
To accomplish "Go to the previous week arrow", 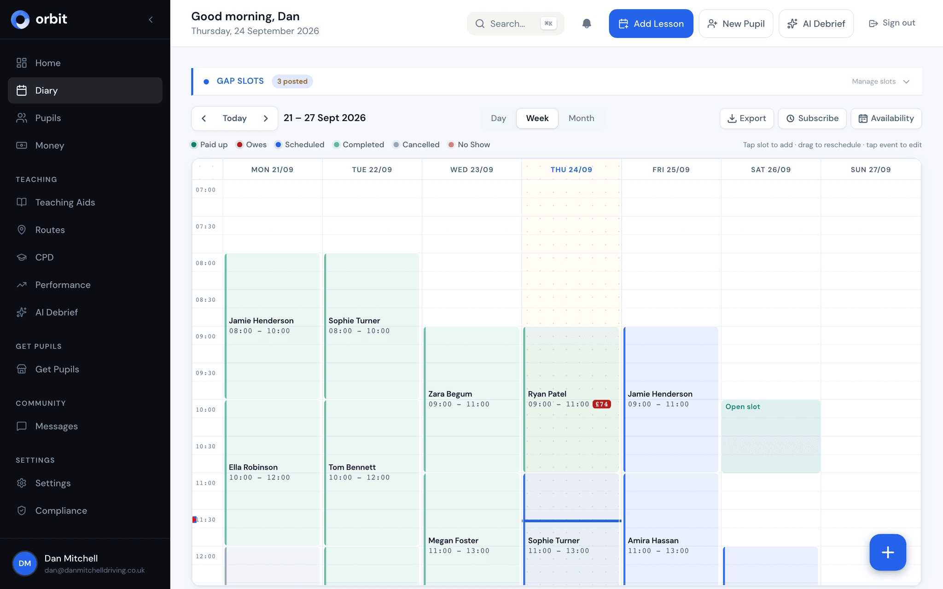I will point(204,118).
